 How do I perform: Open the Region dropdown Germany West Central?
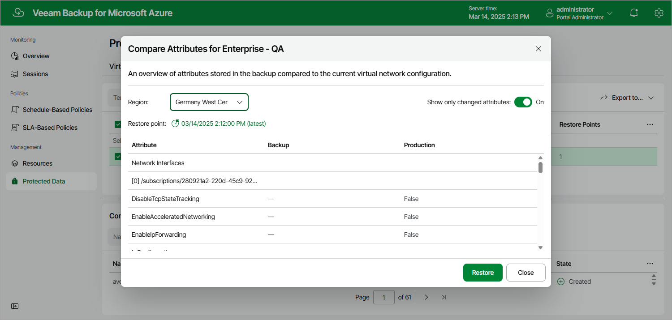click(x=209, y=102)
